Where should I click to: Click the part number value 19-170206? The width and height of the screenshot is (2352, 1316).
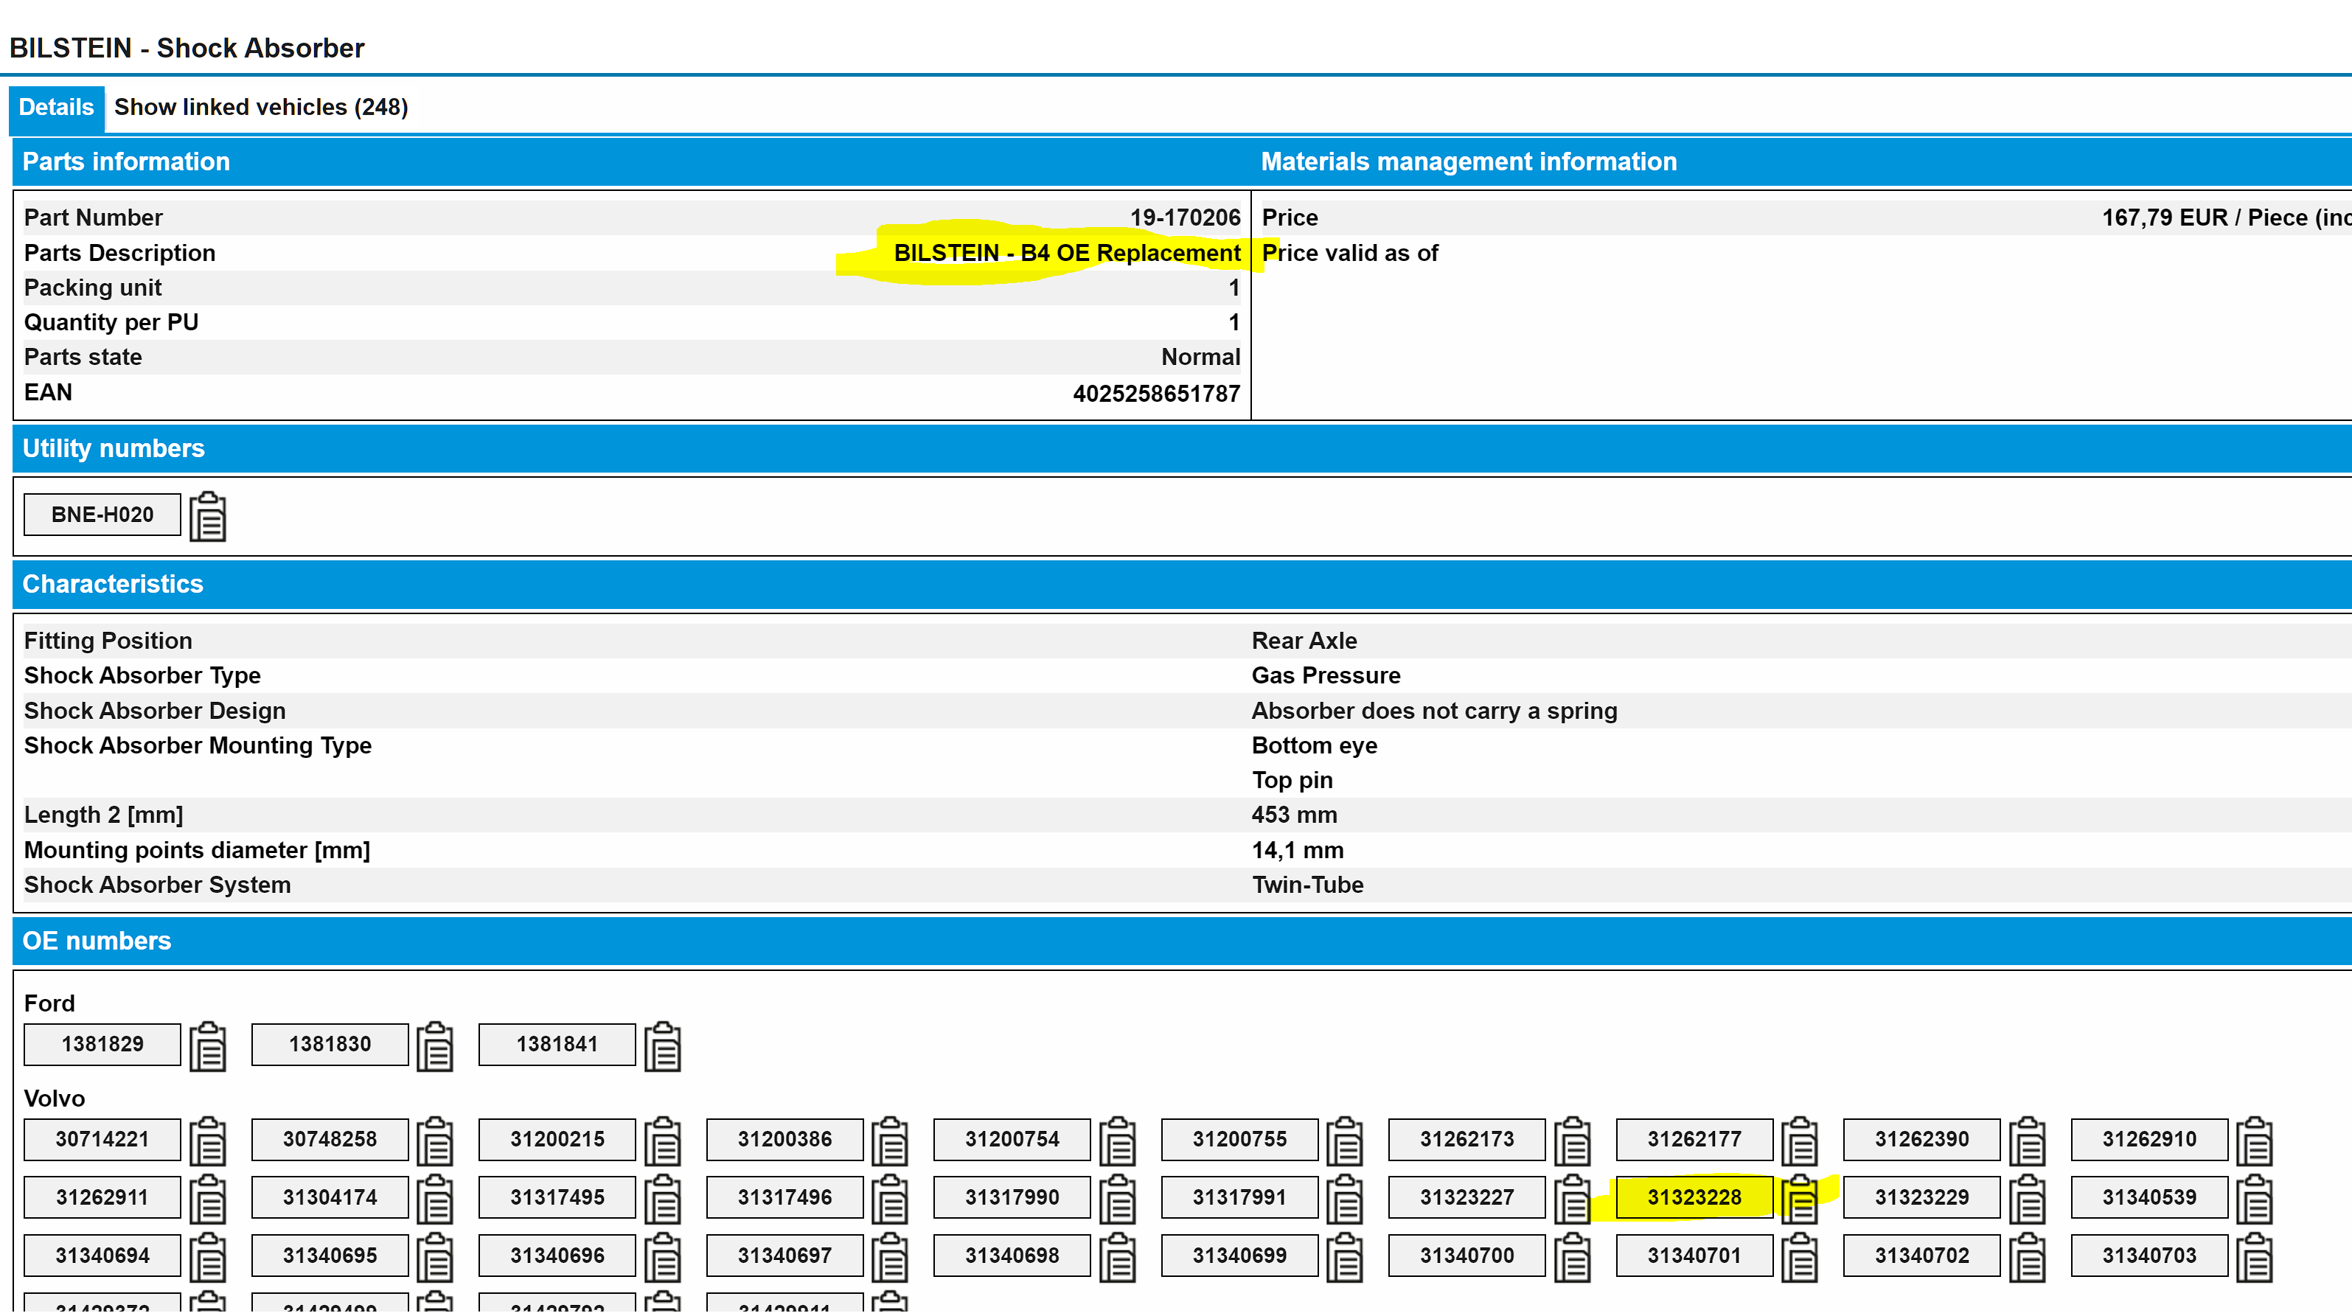[x=1185, y=218]
